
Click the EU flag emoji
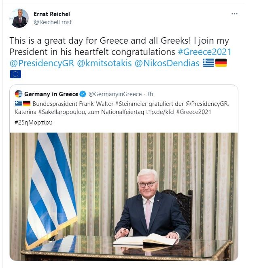coord(15,74)
